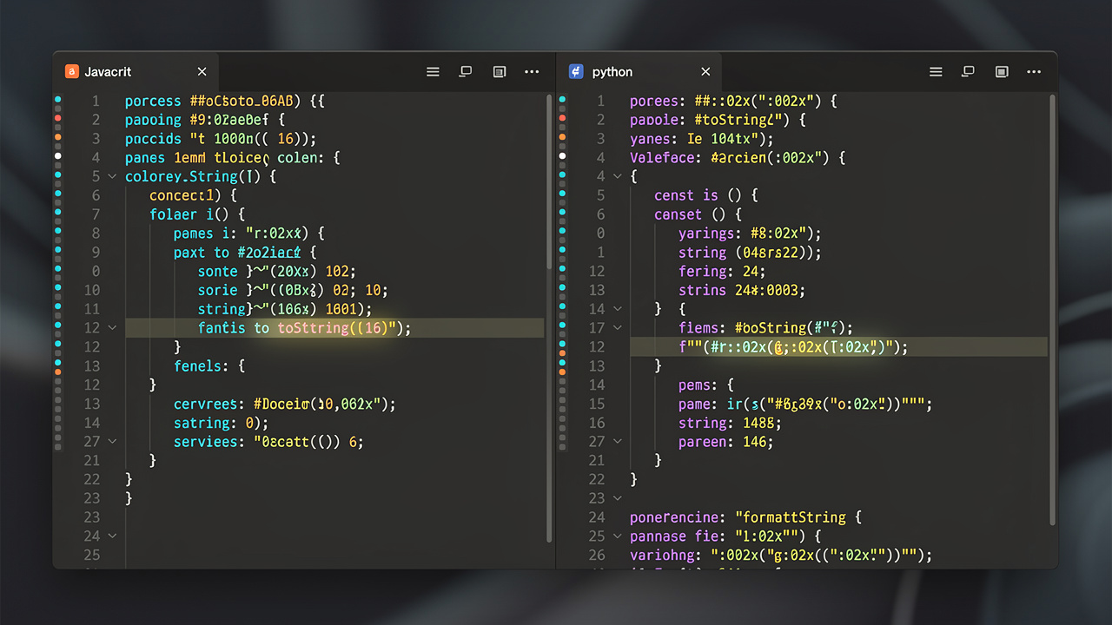The width and height of the screenshot is (1112, 625).
Task: Collapse the fold at python line 4
Action: tap(618, 176)
